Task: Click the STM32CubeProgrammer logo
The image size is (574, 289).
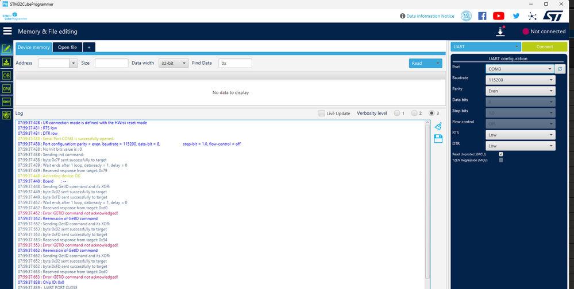Action: tap(14, 17)
